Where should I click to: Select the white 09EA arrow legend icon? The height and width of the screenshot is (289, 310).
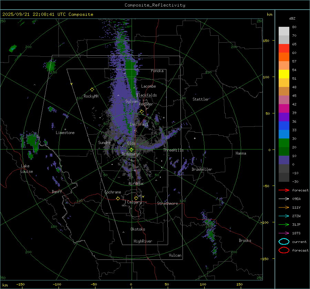pos(283,199)
